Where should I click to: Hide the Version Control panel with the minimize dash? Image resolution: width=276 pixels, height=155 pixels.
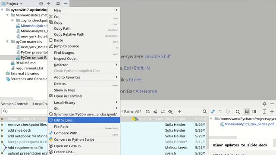(x=272, y=104)
